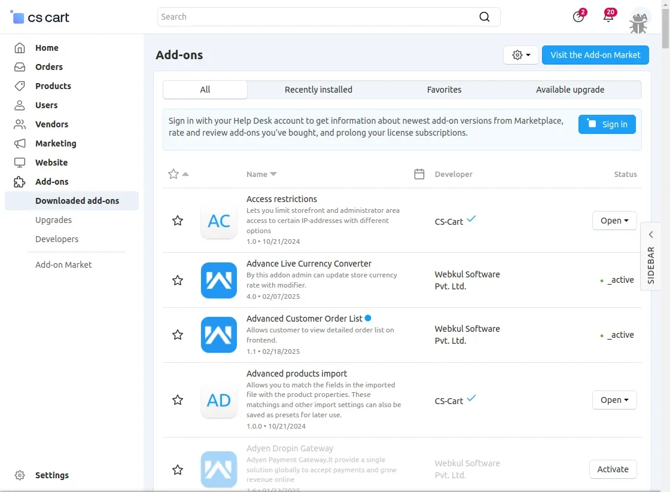
Task: Open the help center question mark icon
Action: click(578, 17)
